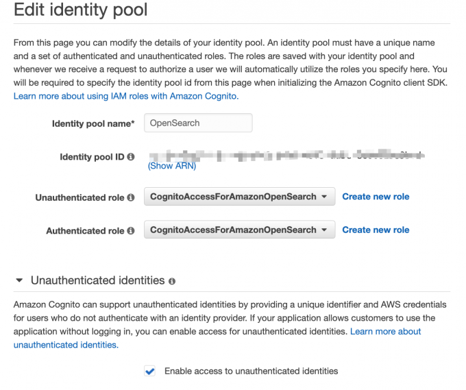Click dropdown arrow on Authenticated role selector
466x390 pixels.
point(324,230)
